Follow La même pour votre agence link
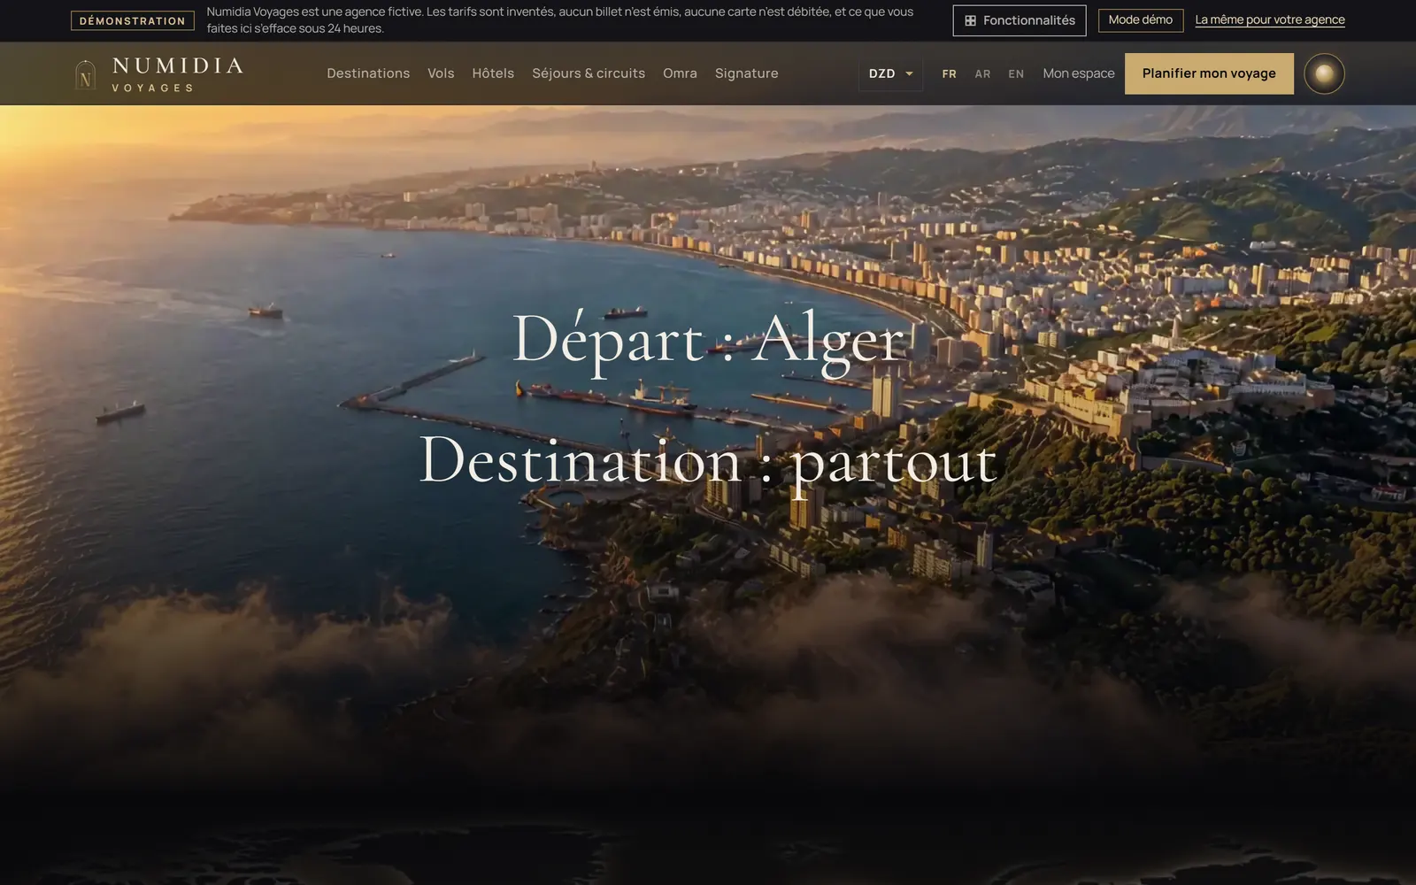 pos(1270,19)
